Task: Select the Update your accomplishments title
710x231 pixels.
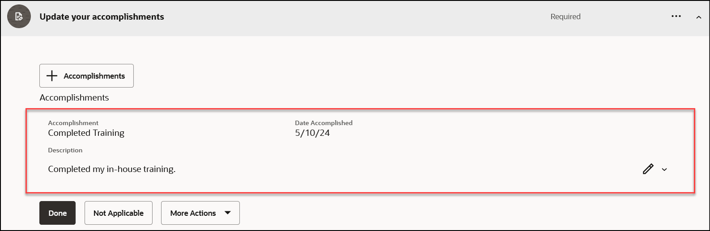Action: [102, 17]
